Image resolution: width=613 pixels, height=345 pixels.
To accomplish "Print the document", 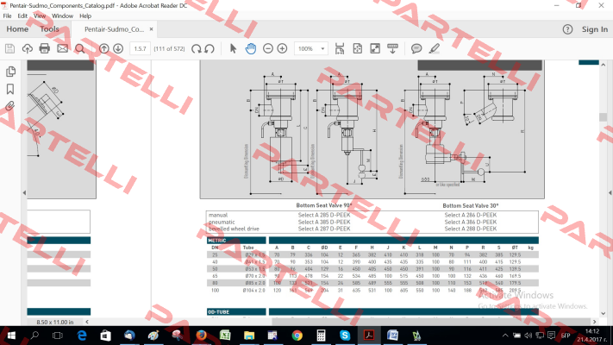I will click(45, 48).
